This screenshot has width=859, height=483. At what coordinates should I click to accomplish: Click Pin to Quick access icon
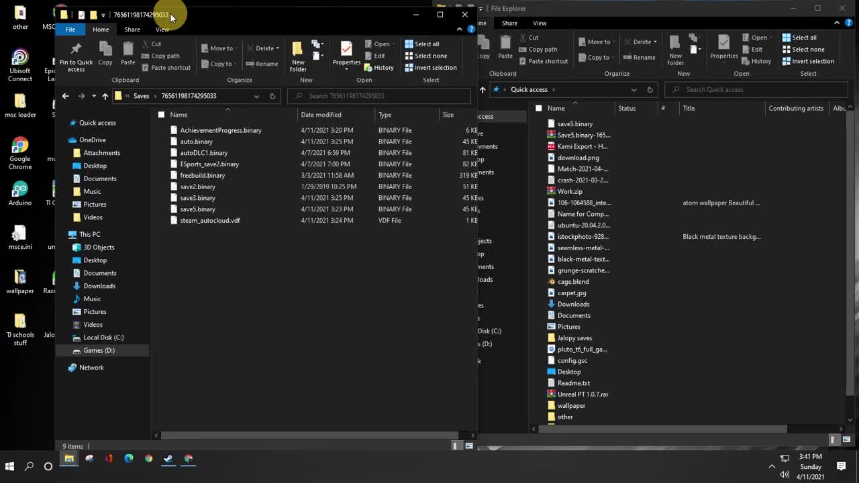[76, 50]
